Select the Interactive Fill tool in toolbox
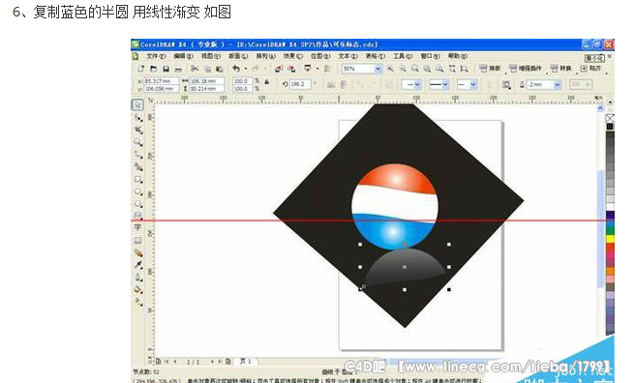The image size is (635, 383). [x=138, y=302]
